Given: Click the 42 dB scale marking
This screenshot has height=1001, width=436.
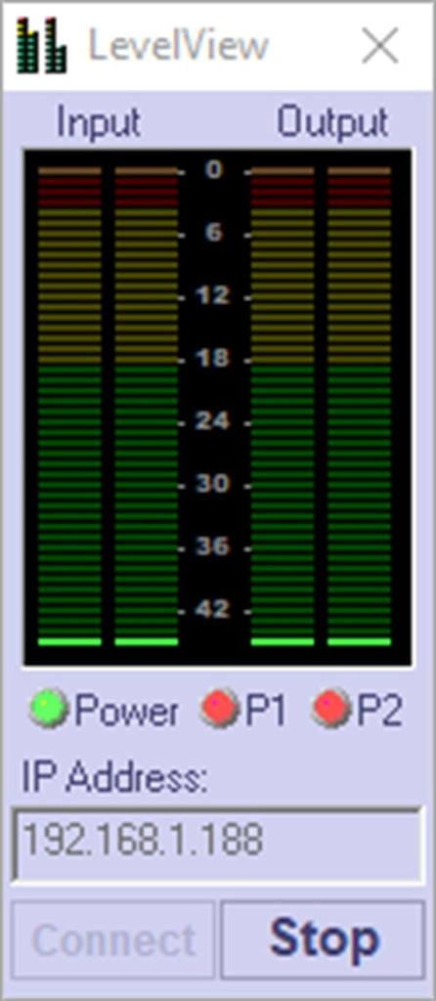Looking at the screenshot, I should coord(212,609).
